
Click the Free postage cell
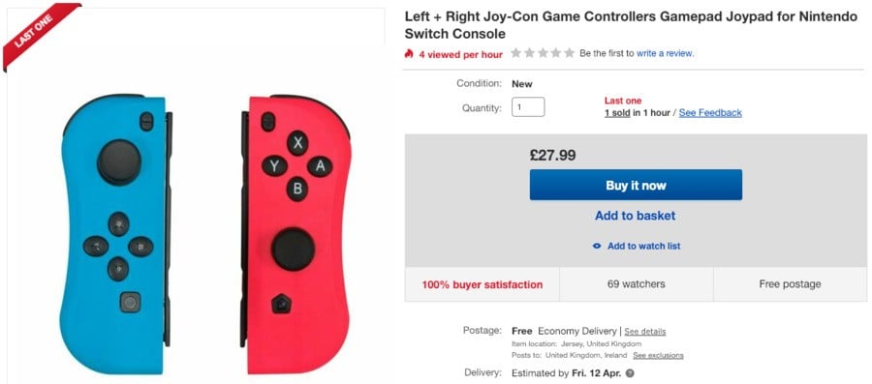(790, 284)
